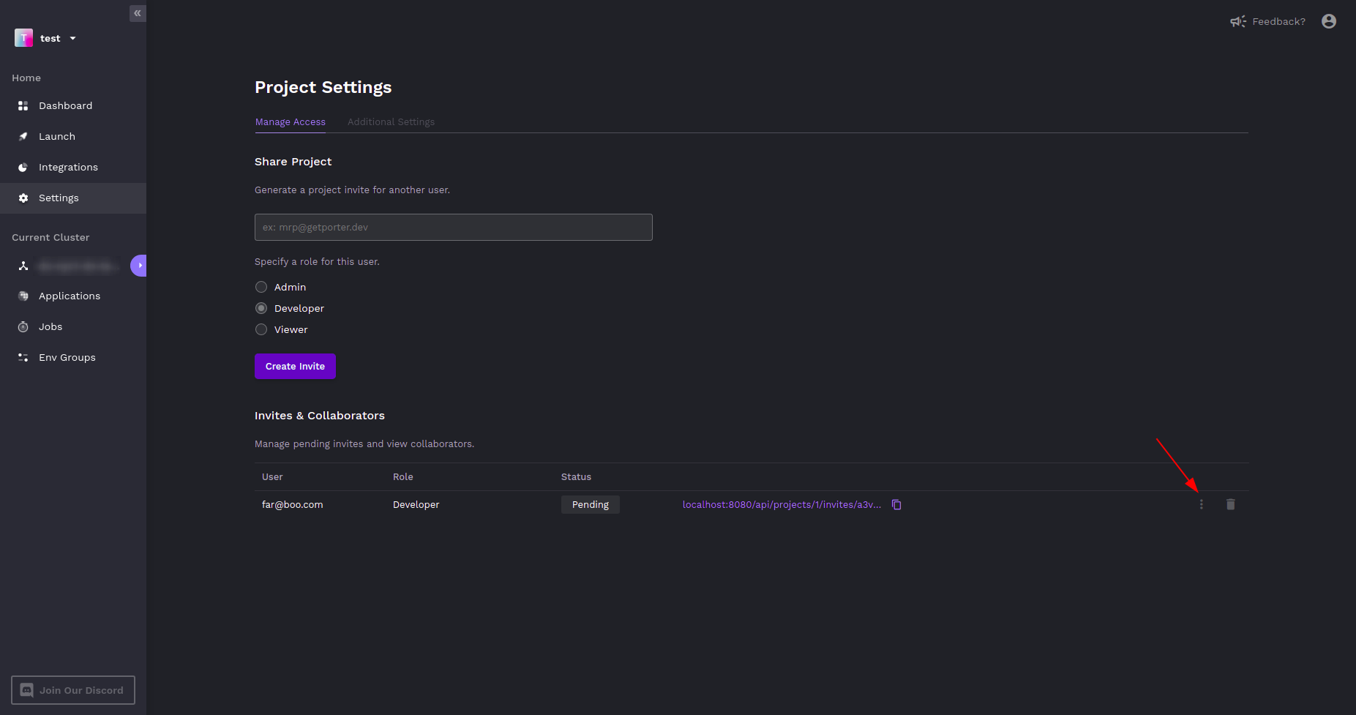Image resolution: width=1356 pixels, height=715 pixels.
Task: Click the Env Groups icon
Action: (x=23, y=358)
